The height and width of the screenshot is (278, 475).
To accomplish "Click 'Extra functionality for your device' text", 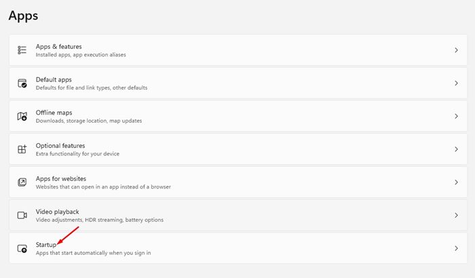I will pos(77,154).
